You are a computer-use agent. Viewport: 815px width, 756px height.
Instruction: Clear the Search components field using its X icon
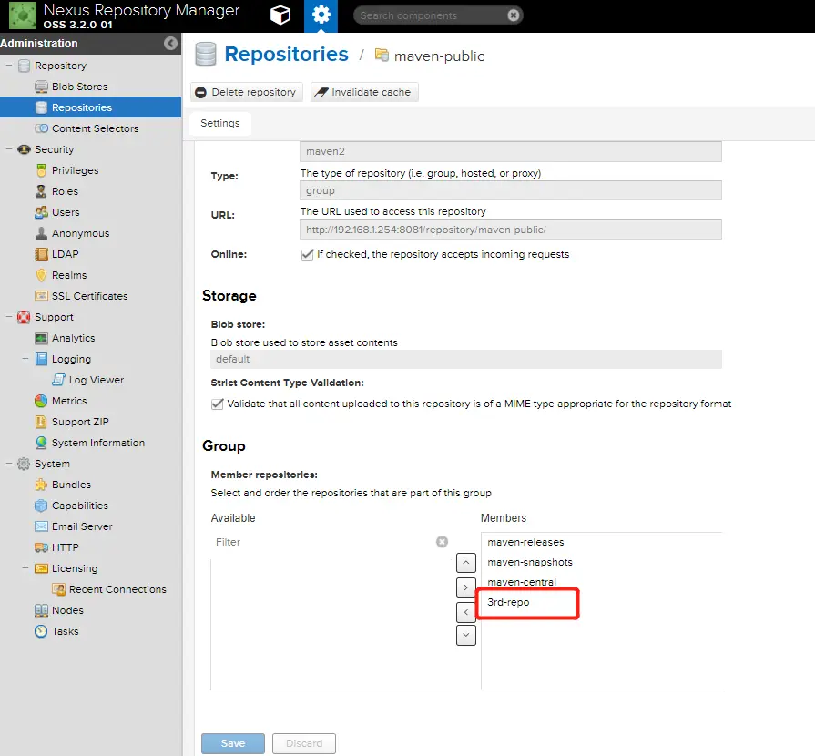(x=513, y=15)
